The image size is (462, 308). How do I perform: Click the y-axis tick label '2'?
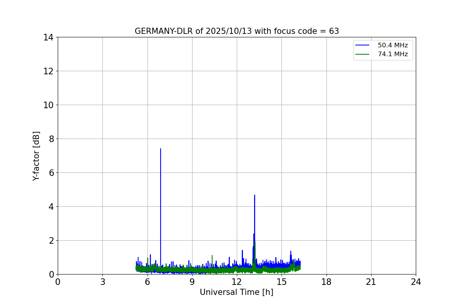[x=51, y=241]
